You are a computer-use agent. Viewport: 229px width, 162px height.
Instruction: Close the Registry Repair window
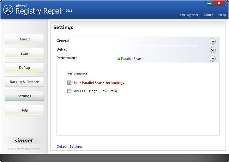click(x=221, y=3)
